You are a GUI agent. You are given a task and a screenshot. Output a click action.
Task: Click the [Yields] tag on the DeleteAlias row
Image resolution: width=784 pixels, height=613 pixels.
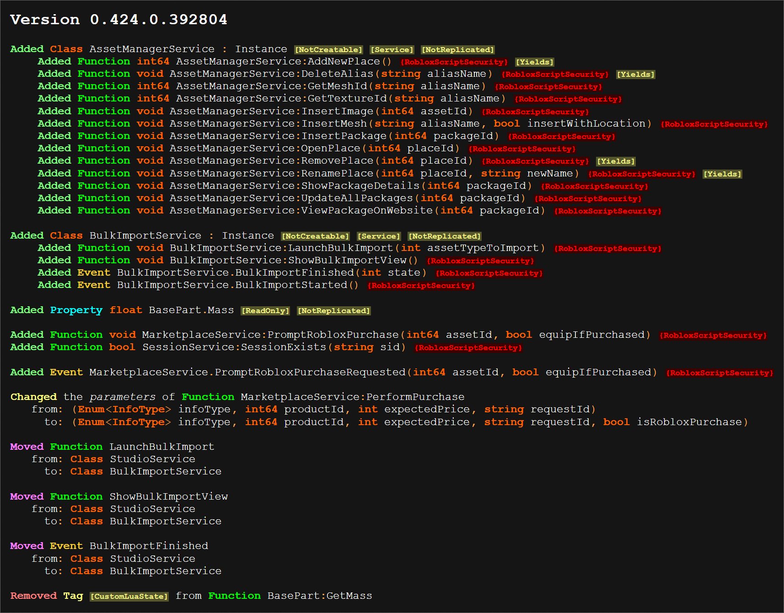click(x=636, y=75)
